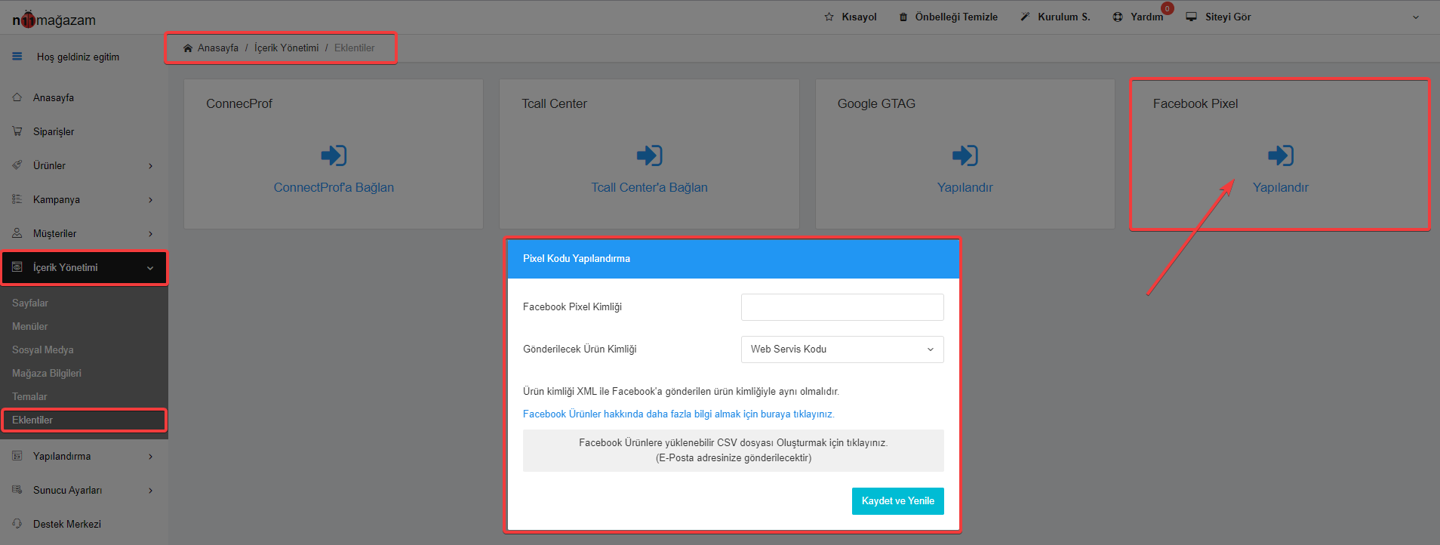Click the Destek Merkezi label in sidebar
The image size is (1440, 545).
[67, 524]
